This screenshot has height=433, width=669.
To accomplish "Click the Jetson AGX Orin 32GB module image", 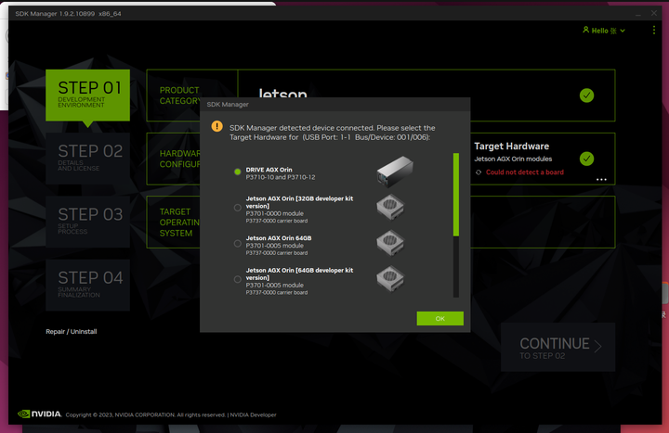I will pyautogui.click(x=390, y=207).
